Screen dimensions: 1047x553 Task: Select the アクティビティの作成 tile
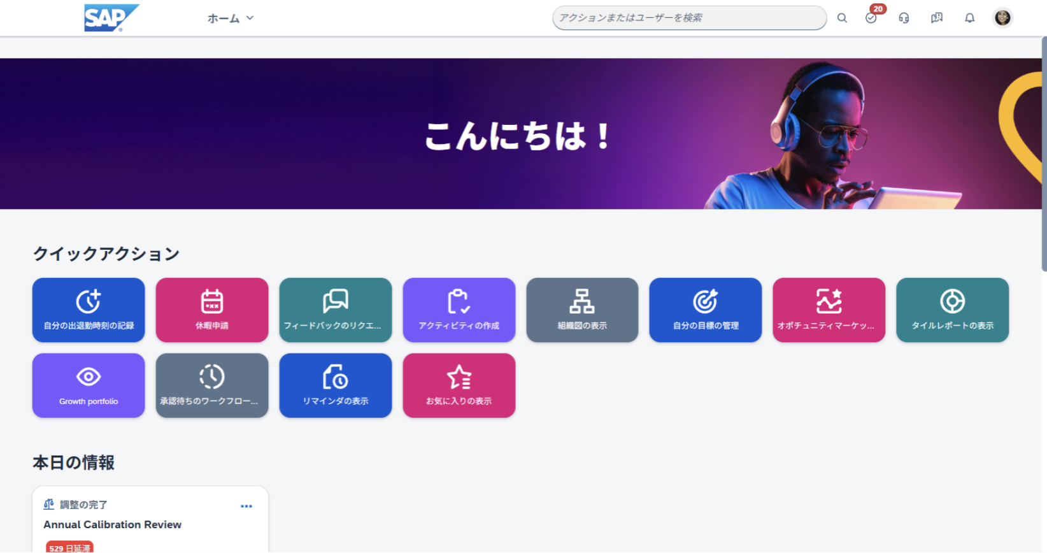pyautogui.click(x=459, y=310)
